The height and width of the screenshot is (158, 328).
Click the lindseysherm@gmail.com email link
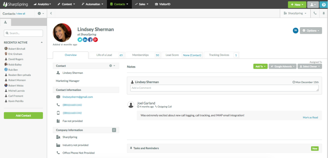pos(78,97)
